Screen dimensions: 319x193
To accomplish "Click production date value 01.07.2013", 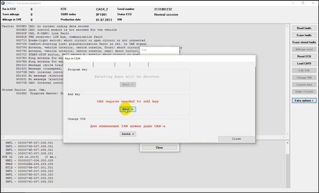I will (x=104, y=20).
